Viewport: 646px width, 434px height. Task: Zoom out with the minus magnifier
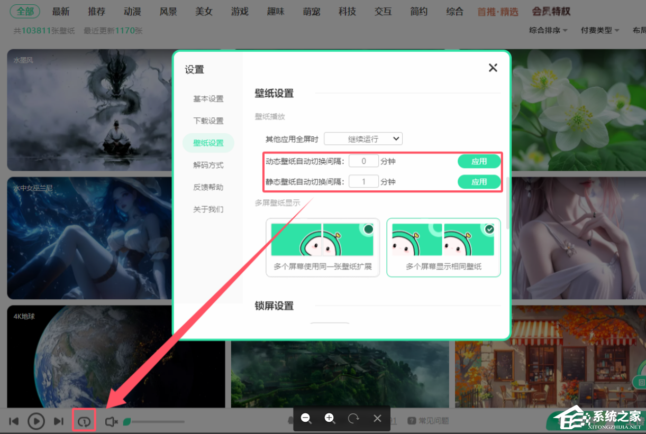(x=306, y=419)
